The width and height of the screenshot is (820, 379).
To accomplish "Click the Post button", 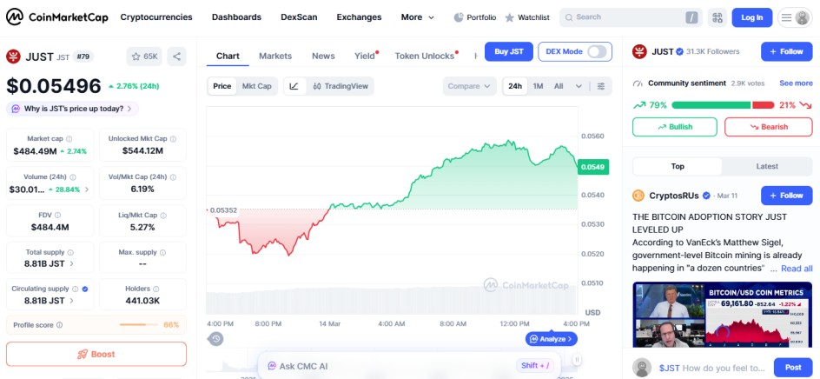I will pyautogui.click(x=793, y=368).
